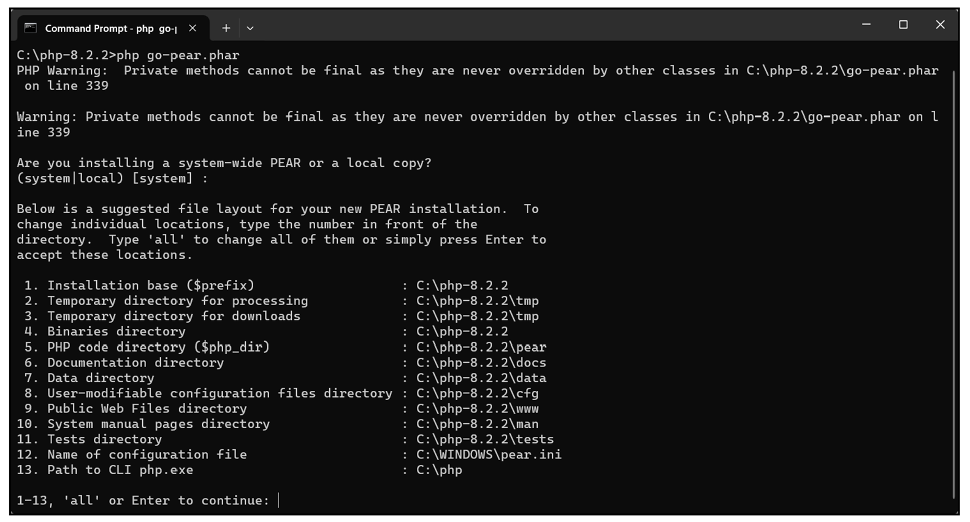This screenshot has height=522, width=970.
Task: Select the path C:\WINDOWS\pear.ini
Action: 487,454
